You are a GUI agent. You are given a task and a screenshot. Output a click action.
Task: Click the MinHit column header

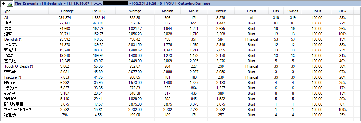pyautogui.click(x=194, y=11)
